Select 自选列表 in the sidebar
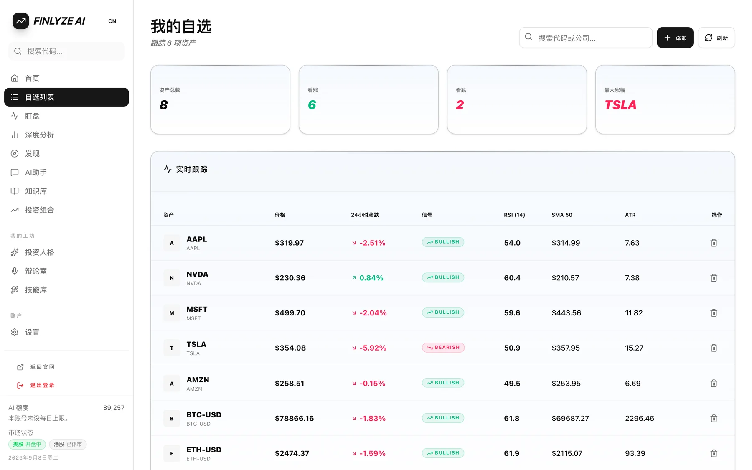752x470 pixels. tap(66, 97)
